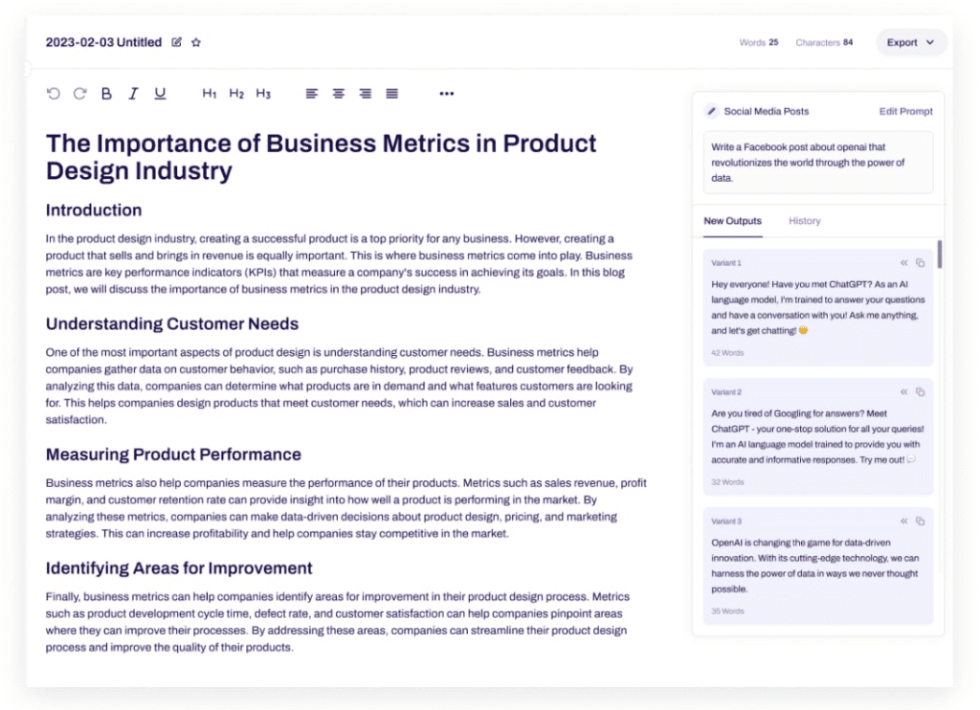
Task: Toggle italic formatting
Action: coord(133,94)
